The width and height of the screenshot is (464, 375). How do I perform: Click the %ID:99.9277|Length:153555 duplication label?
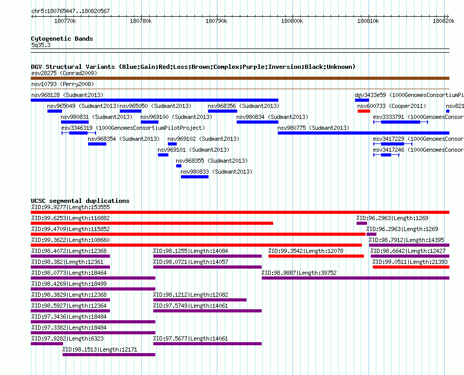pos(70,207)
